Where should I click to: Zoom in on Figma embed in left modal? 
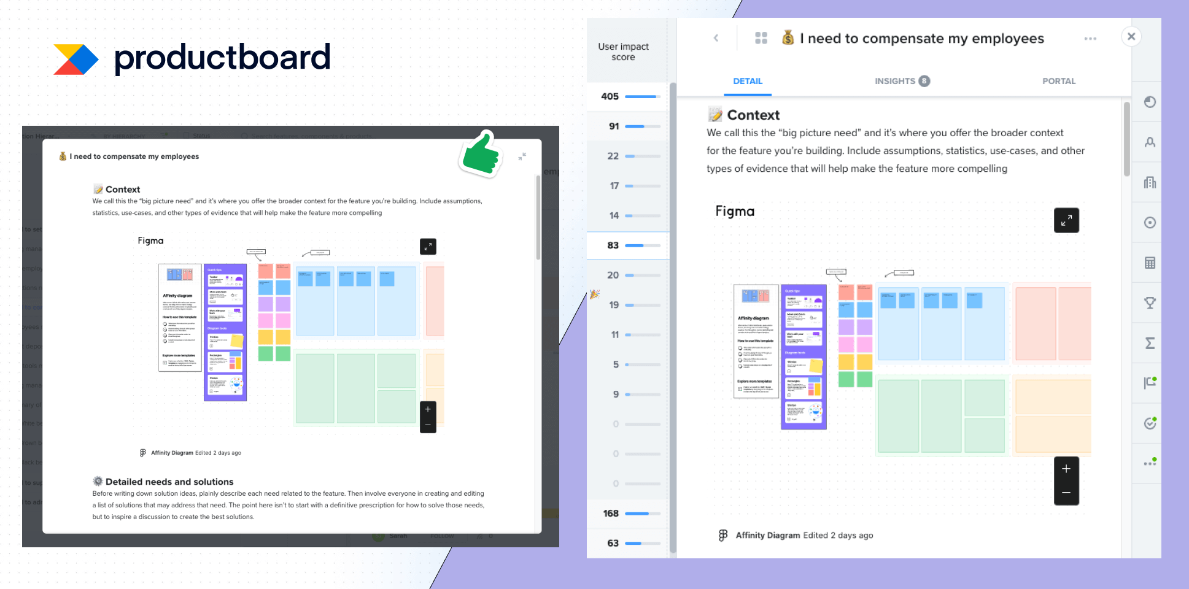[428, 409]
